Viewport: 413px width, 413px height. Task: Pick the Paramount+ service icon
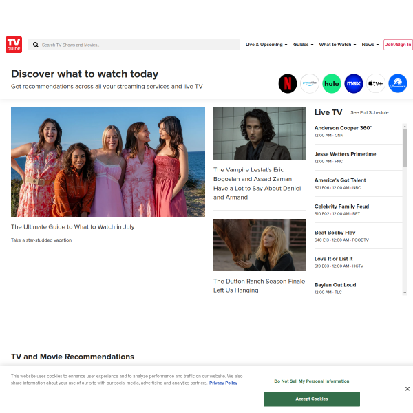point(398,83)
